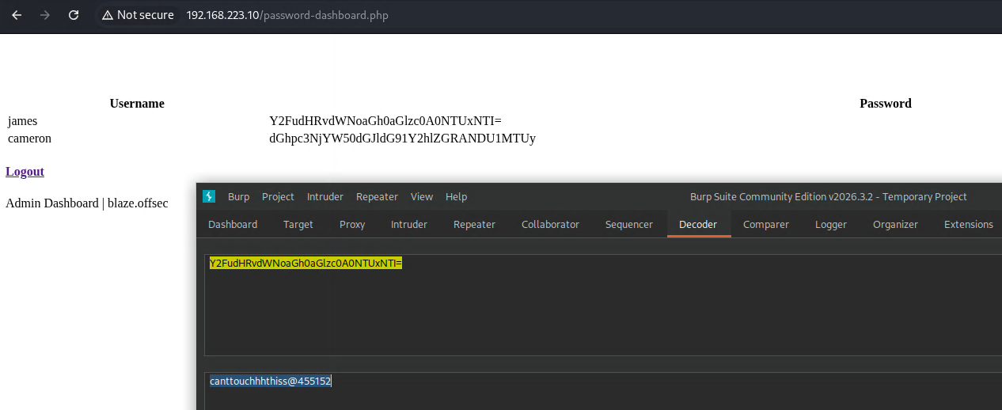The image size is (1002, 410).
Task: Open the View menu
Action: click(422, 196)
